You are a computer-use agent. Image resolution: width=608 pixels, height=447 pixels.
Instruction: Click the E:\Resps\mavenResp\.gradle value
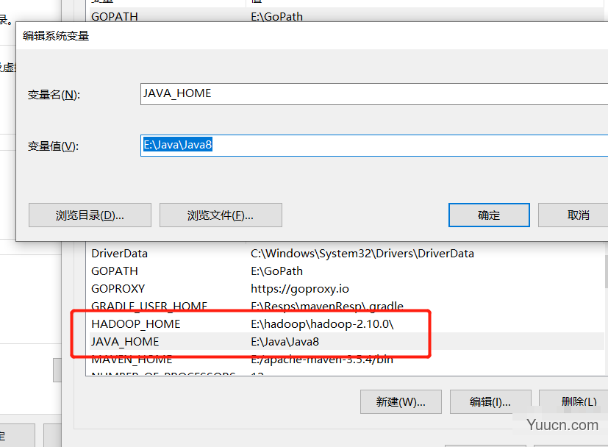click(327, 307)
